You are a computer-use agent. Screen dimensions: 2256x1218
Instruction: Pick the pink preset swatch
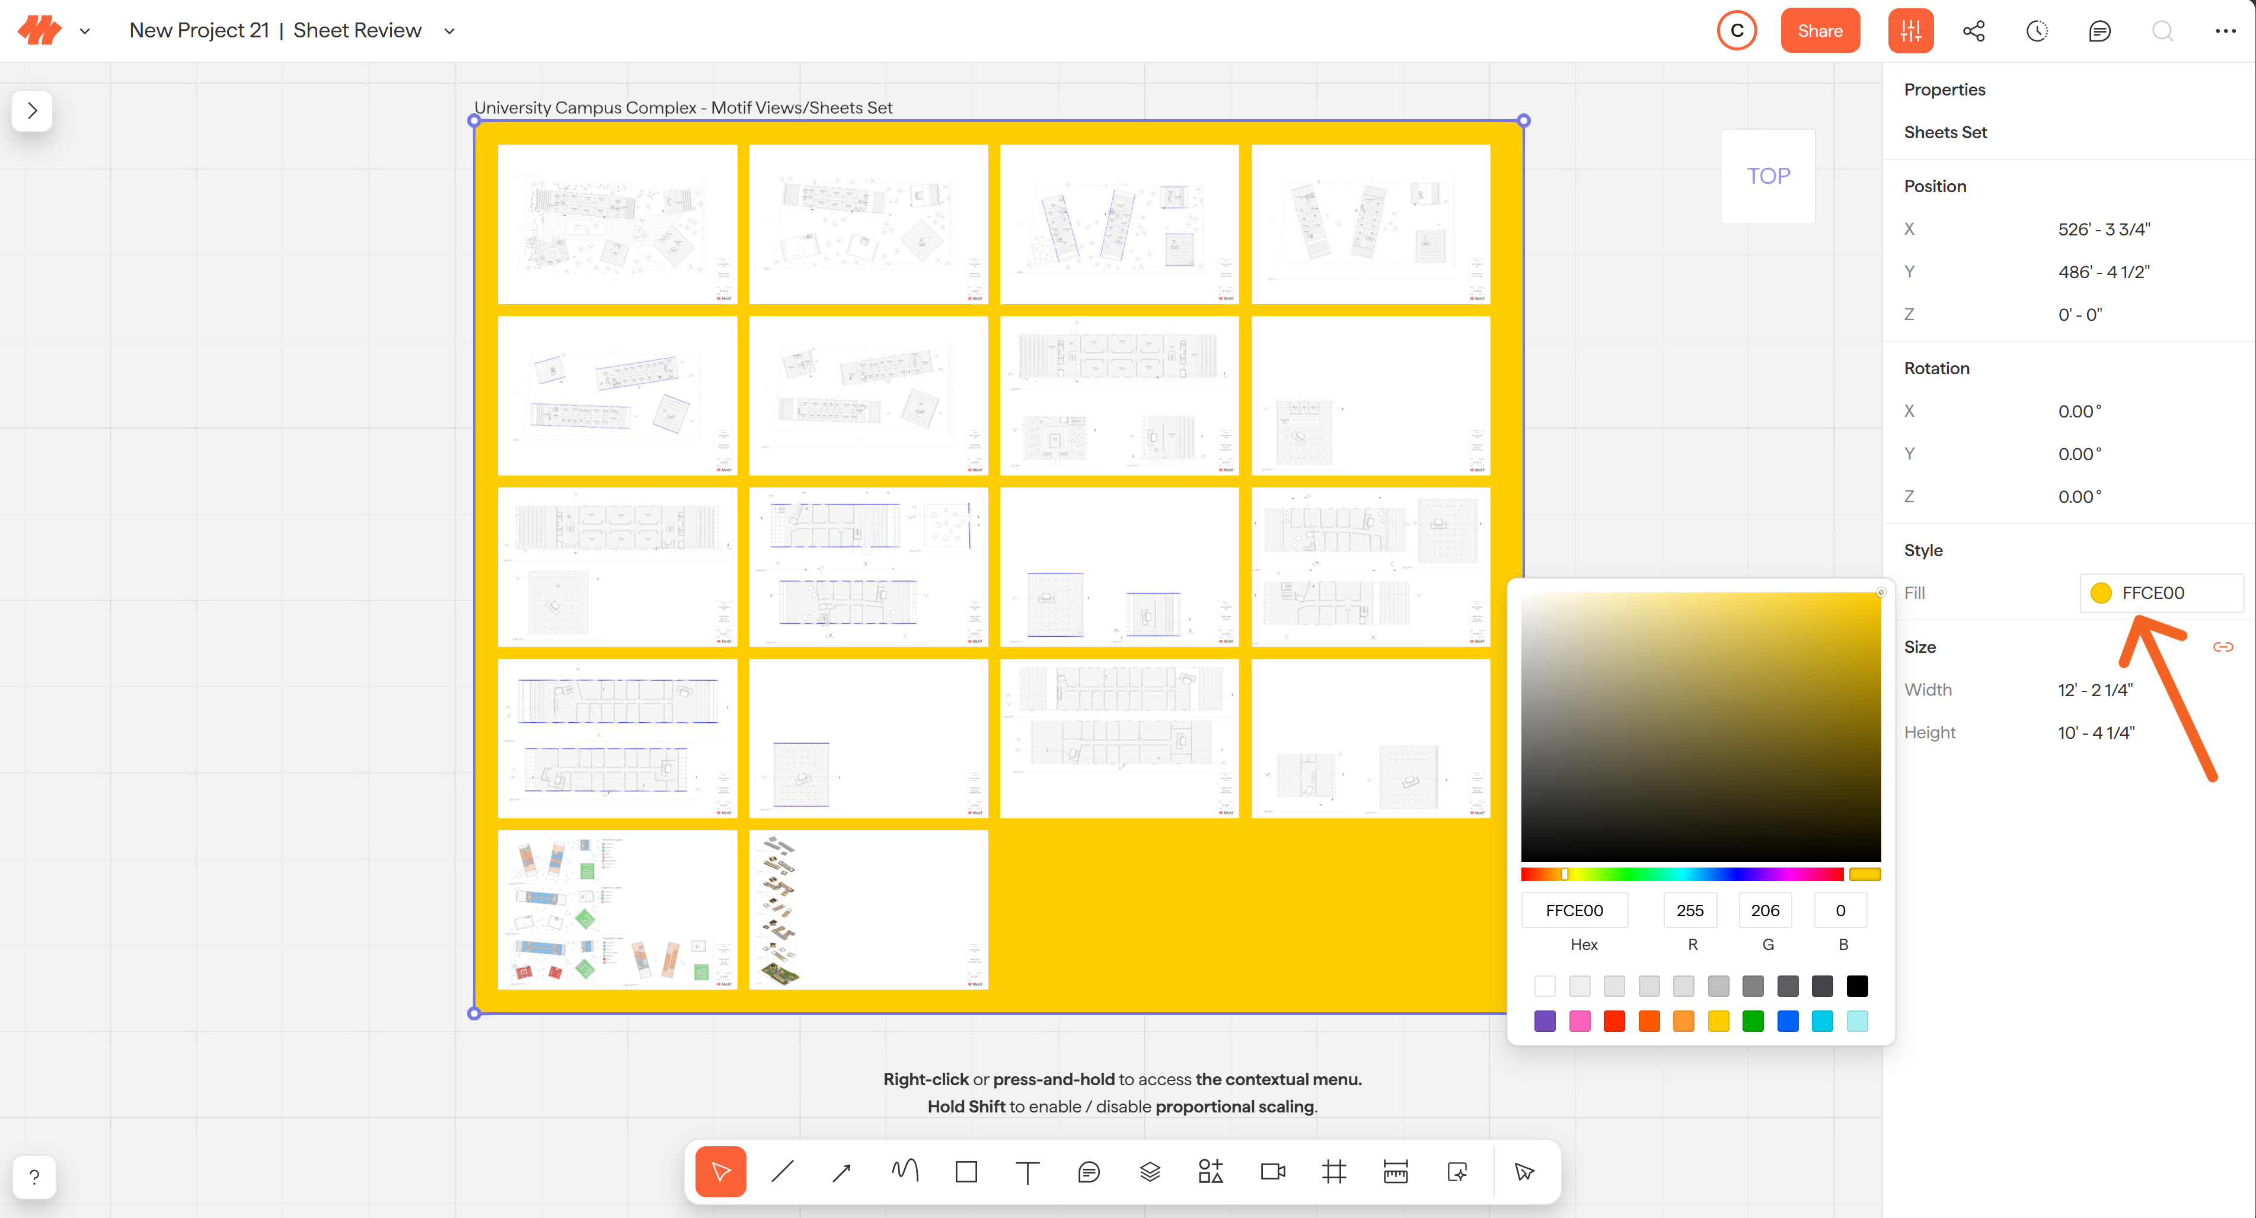[1579, 1021]
